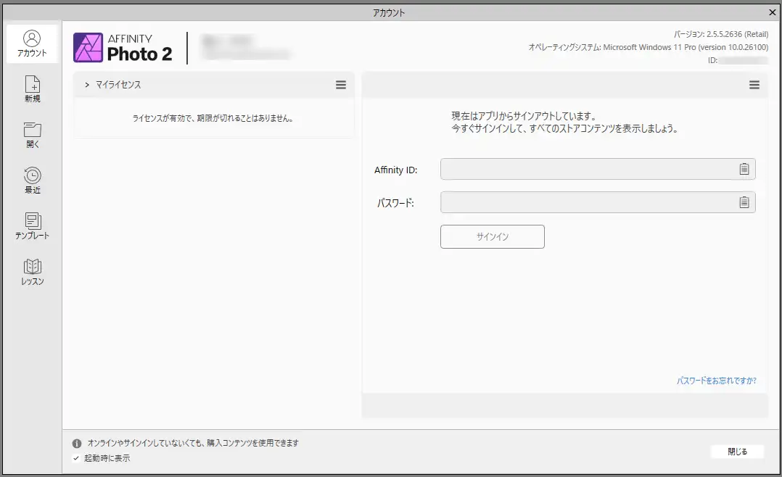Click the オペレーティングシステム version text

pyautogui.click(x=649, y=47)
